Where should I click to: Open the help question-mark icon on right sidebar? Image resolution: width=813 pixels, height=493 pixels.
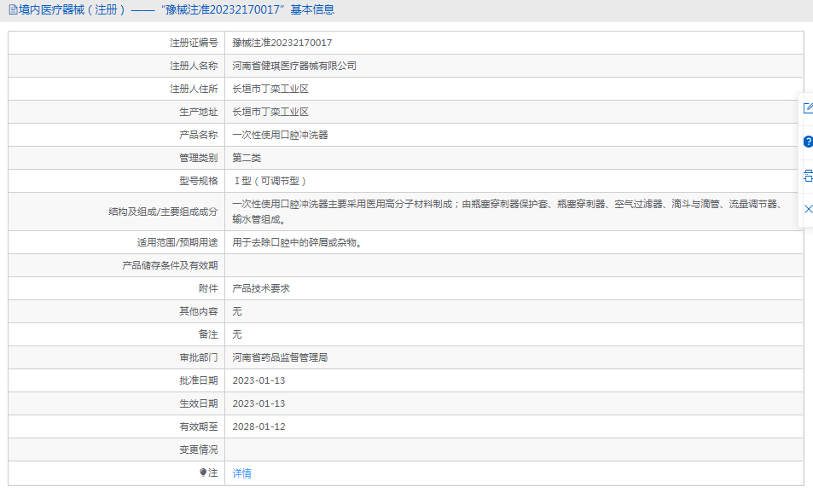tap(808, 142)
